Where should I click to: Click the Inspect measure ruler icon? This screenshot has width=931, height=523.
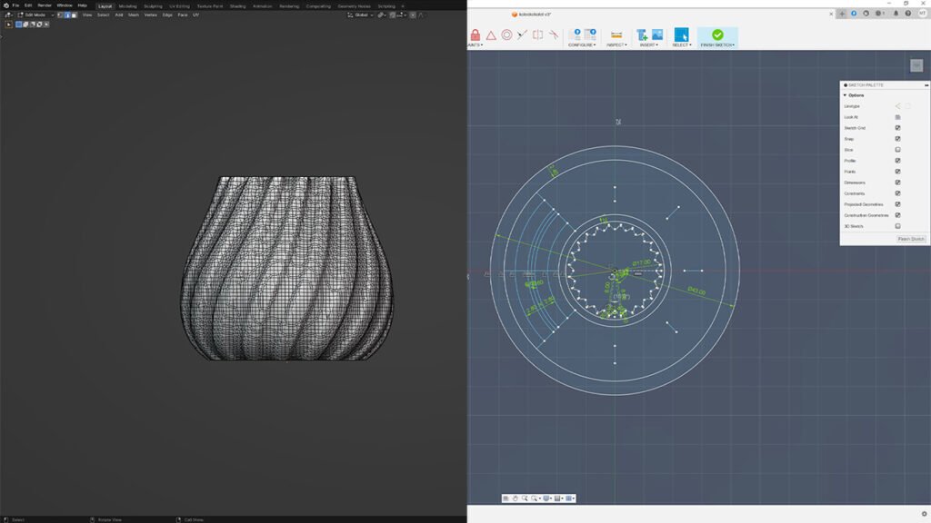(616, 35)
